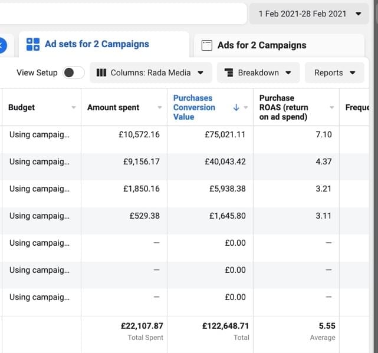Toggle the View Setup switch
This screenshot has height=353, width=378.
point(73,72)
